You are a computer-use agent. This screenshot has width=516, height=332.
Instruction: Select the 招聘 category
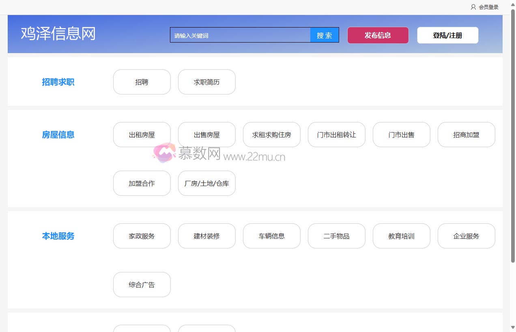(x=142, y=82)
